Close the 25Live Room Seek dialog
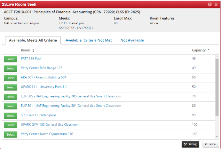 tap(216, 4)
